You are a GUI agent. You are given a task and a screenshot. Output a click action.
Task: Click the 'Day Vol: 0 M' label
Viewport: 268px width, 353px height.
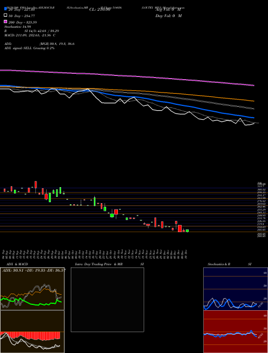pyautogui.click(x=168, y=16)
